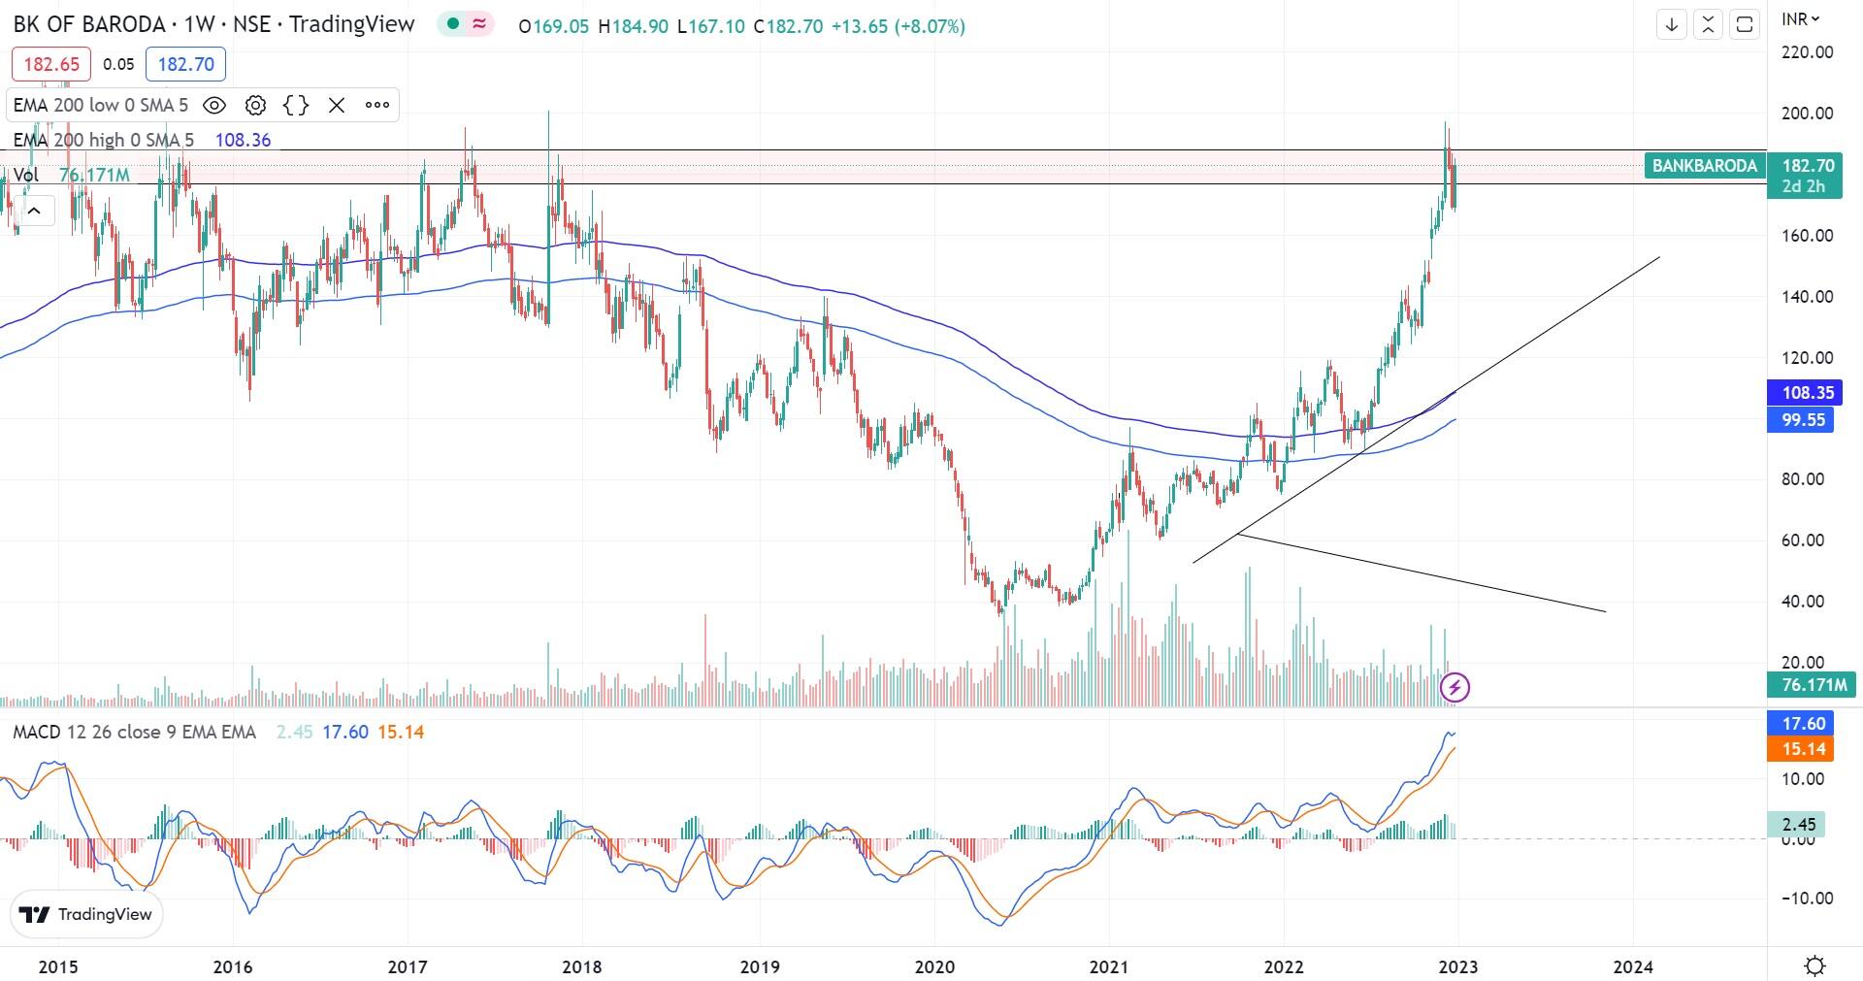Open settings for EMA 200 low indicator
1863x981 pixels.
pyautogui.click(x=255, y=105)
